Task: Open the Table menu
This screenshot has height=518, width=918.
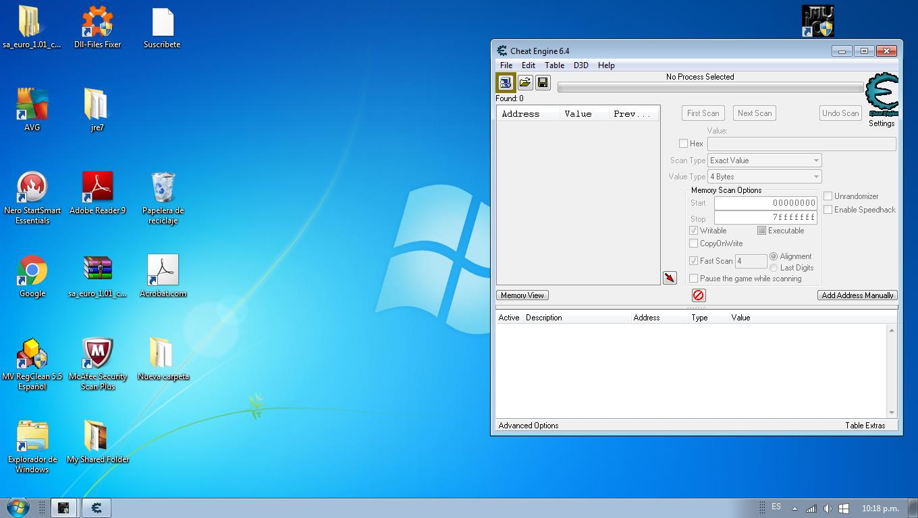Action: [554, 65]
